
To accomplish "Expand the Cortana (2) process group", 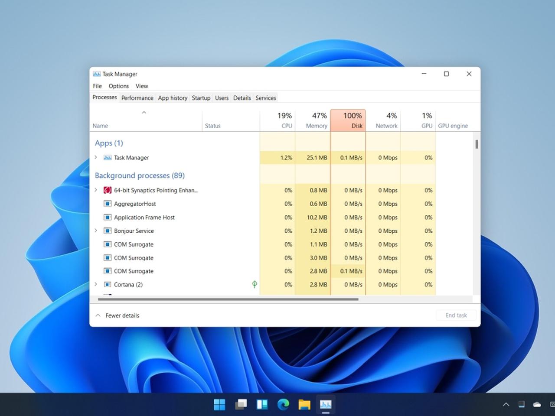I will (96, 284).
